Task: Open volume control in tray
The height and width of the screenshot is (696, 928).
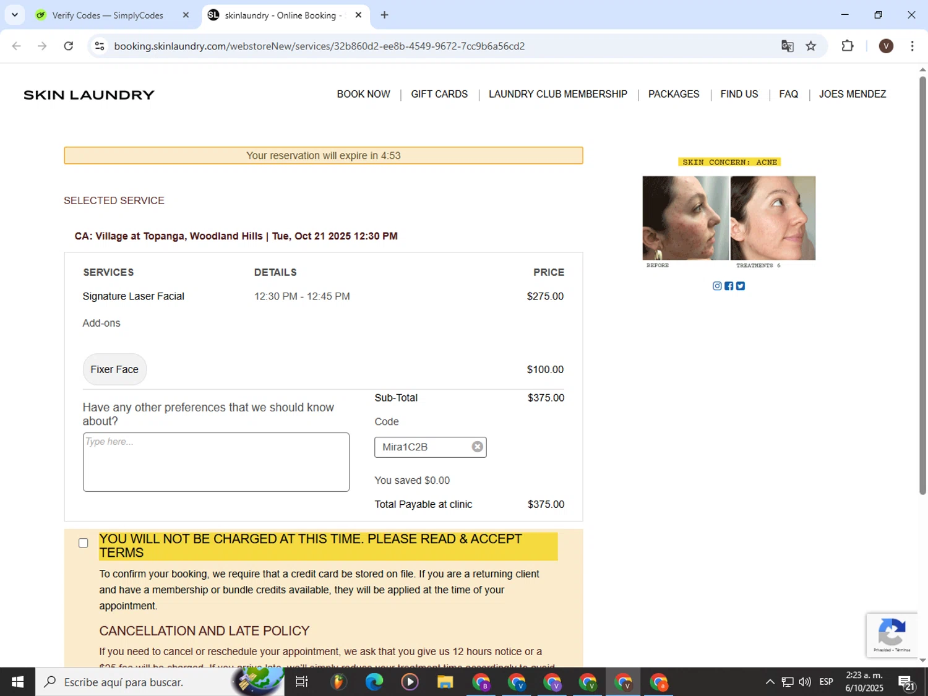Action: [805, 682]
